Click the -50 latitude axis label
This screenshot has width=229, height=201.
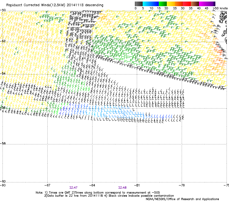click(x=3, y=10)
